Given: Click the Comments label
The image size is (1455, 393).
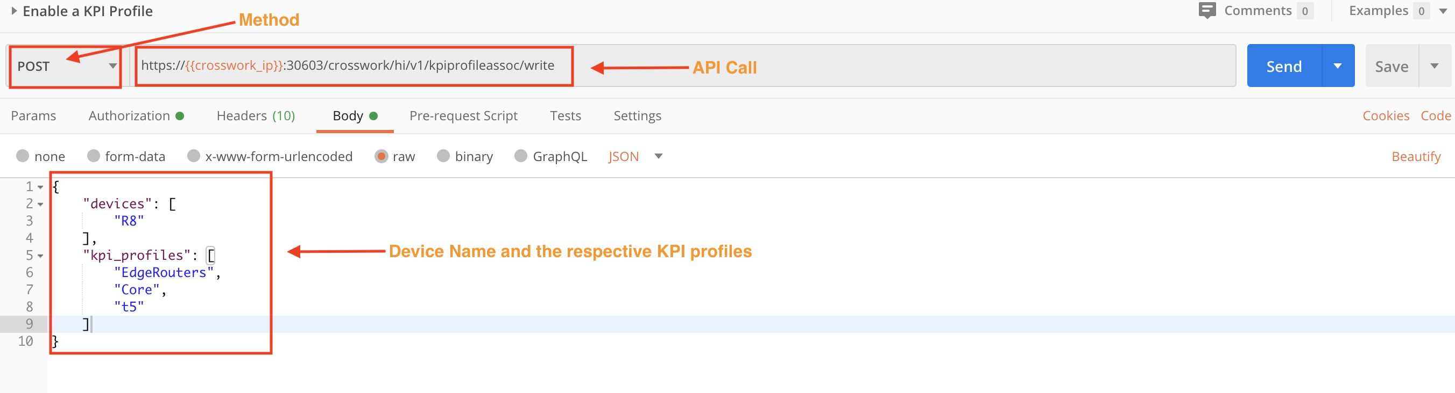Looking at the screenshot, I should point(1258,11).
